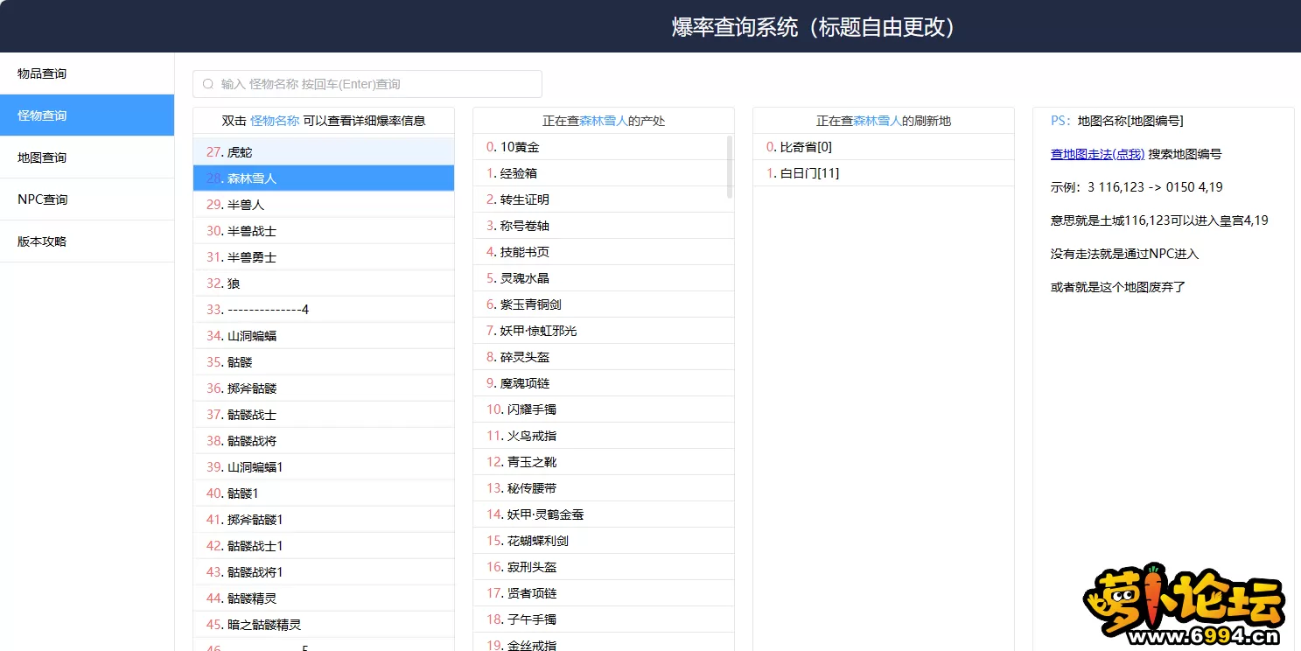Select monster row 40. 骷髅1
This screenshot has width=1301, height=651.
324,493
